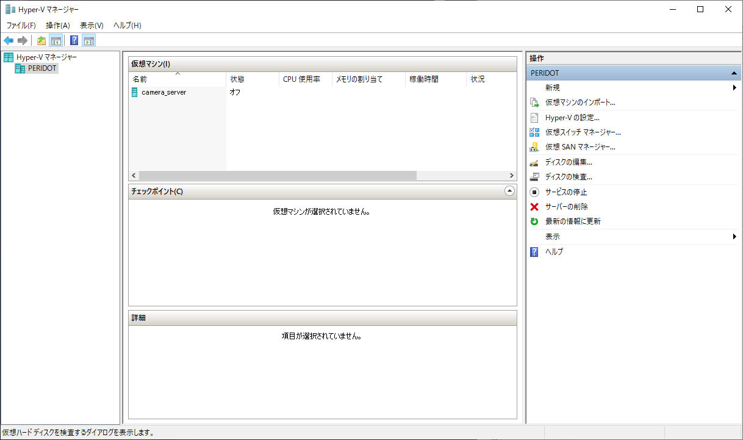Click the ディスクの検査 icon
The height and width of the screenshot is (440, 743).
pyautogui.click(x=534, y=177)
